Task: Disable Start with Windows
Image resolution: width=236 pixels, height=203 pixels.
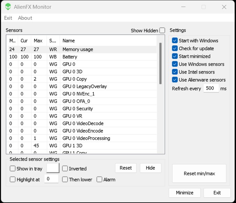Action: [175, 40]
